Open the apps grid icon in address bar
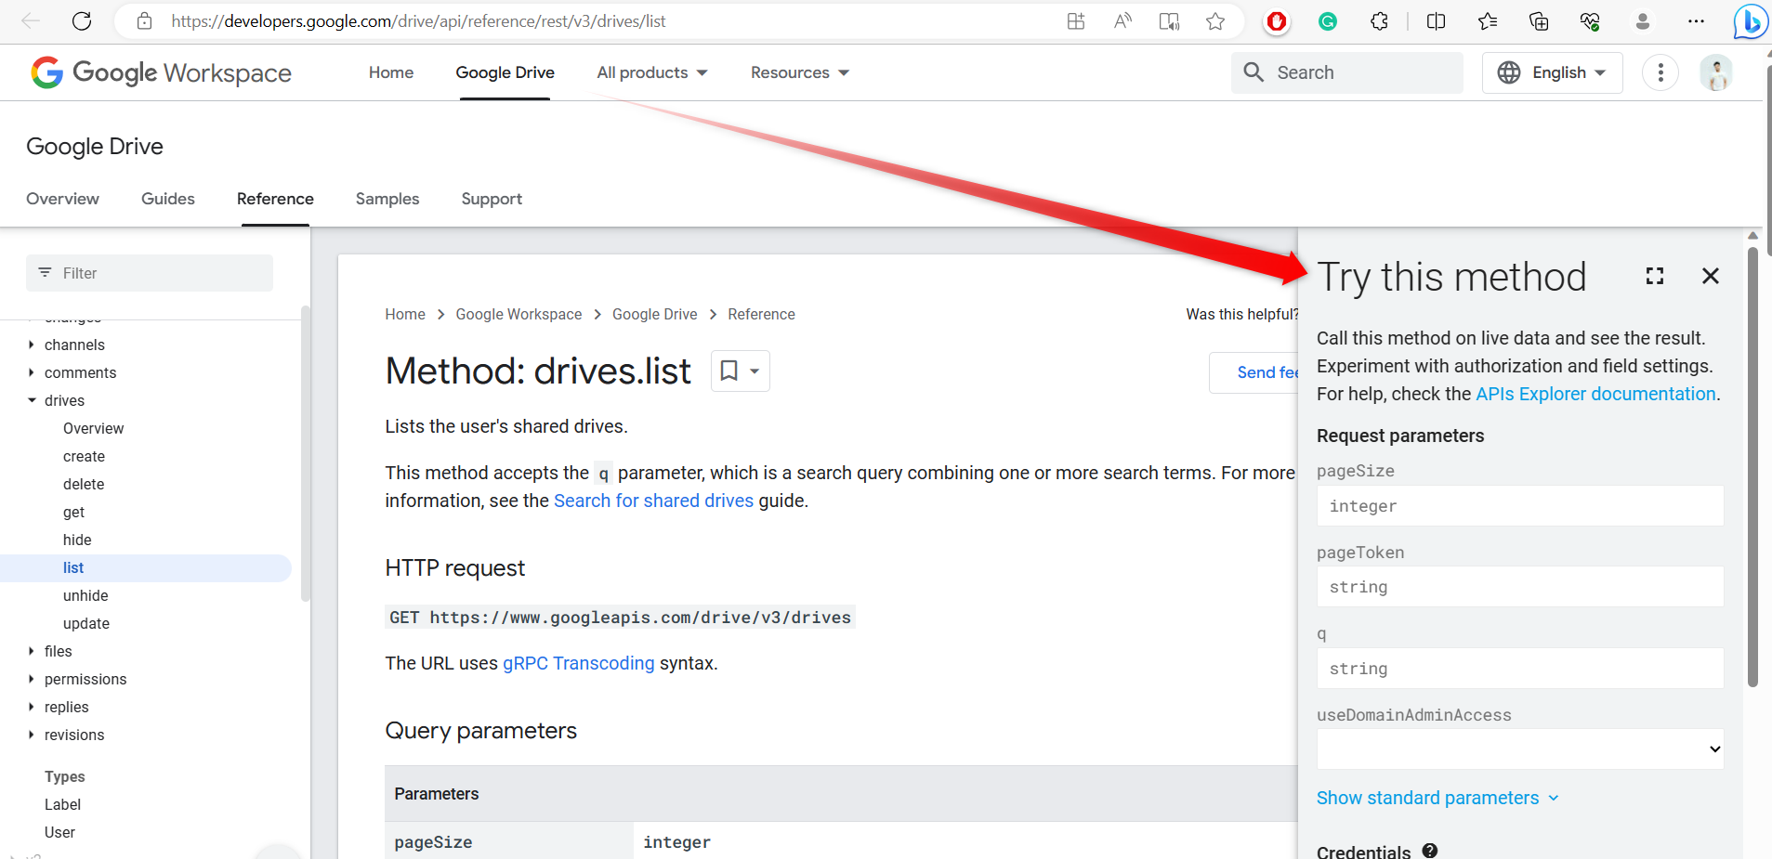The width and height of the screenshot is (1772, 859). (1076, 21)
